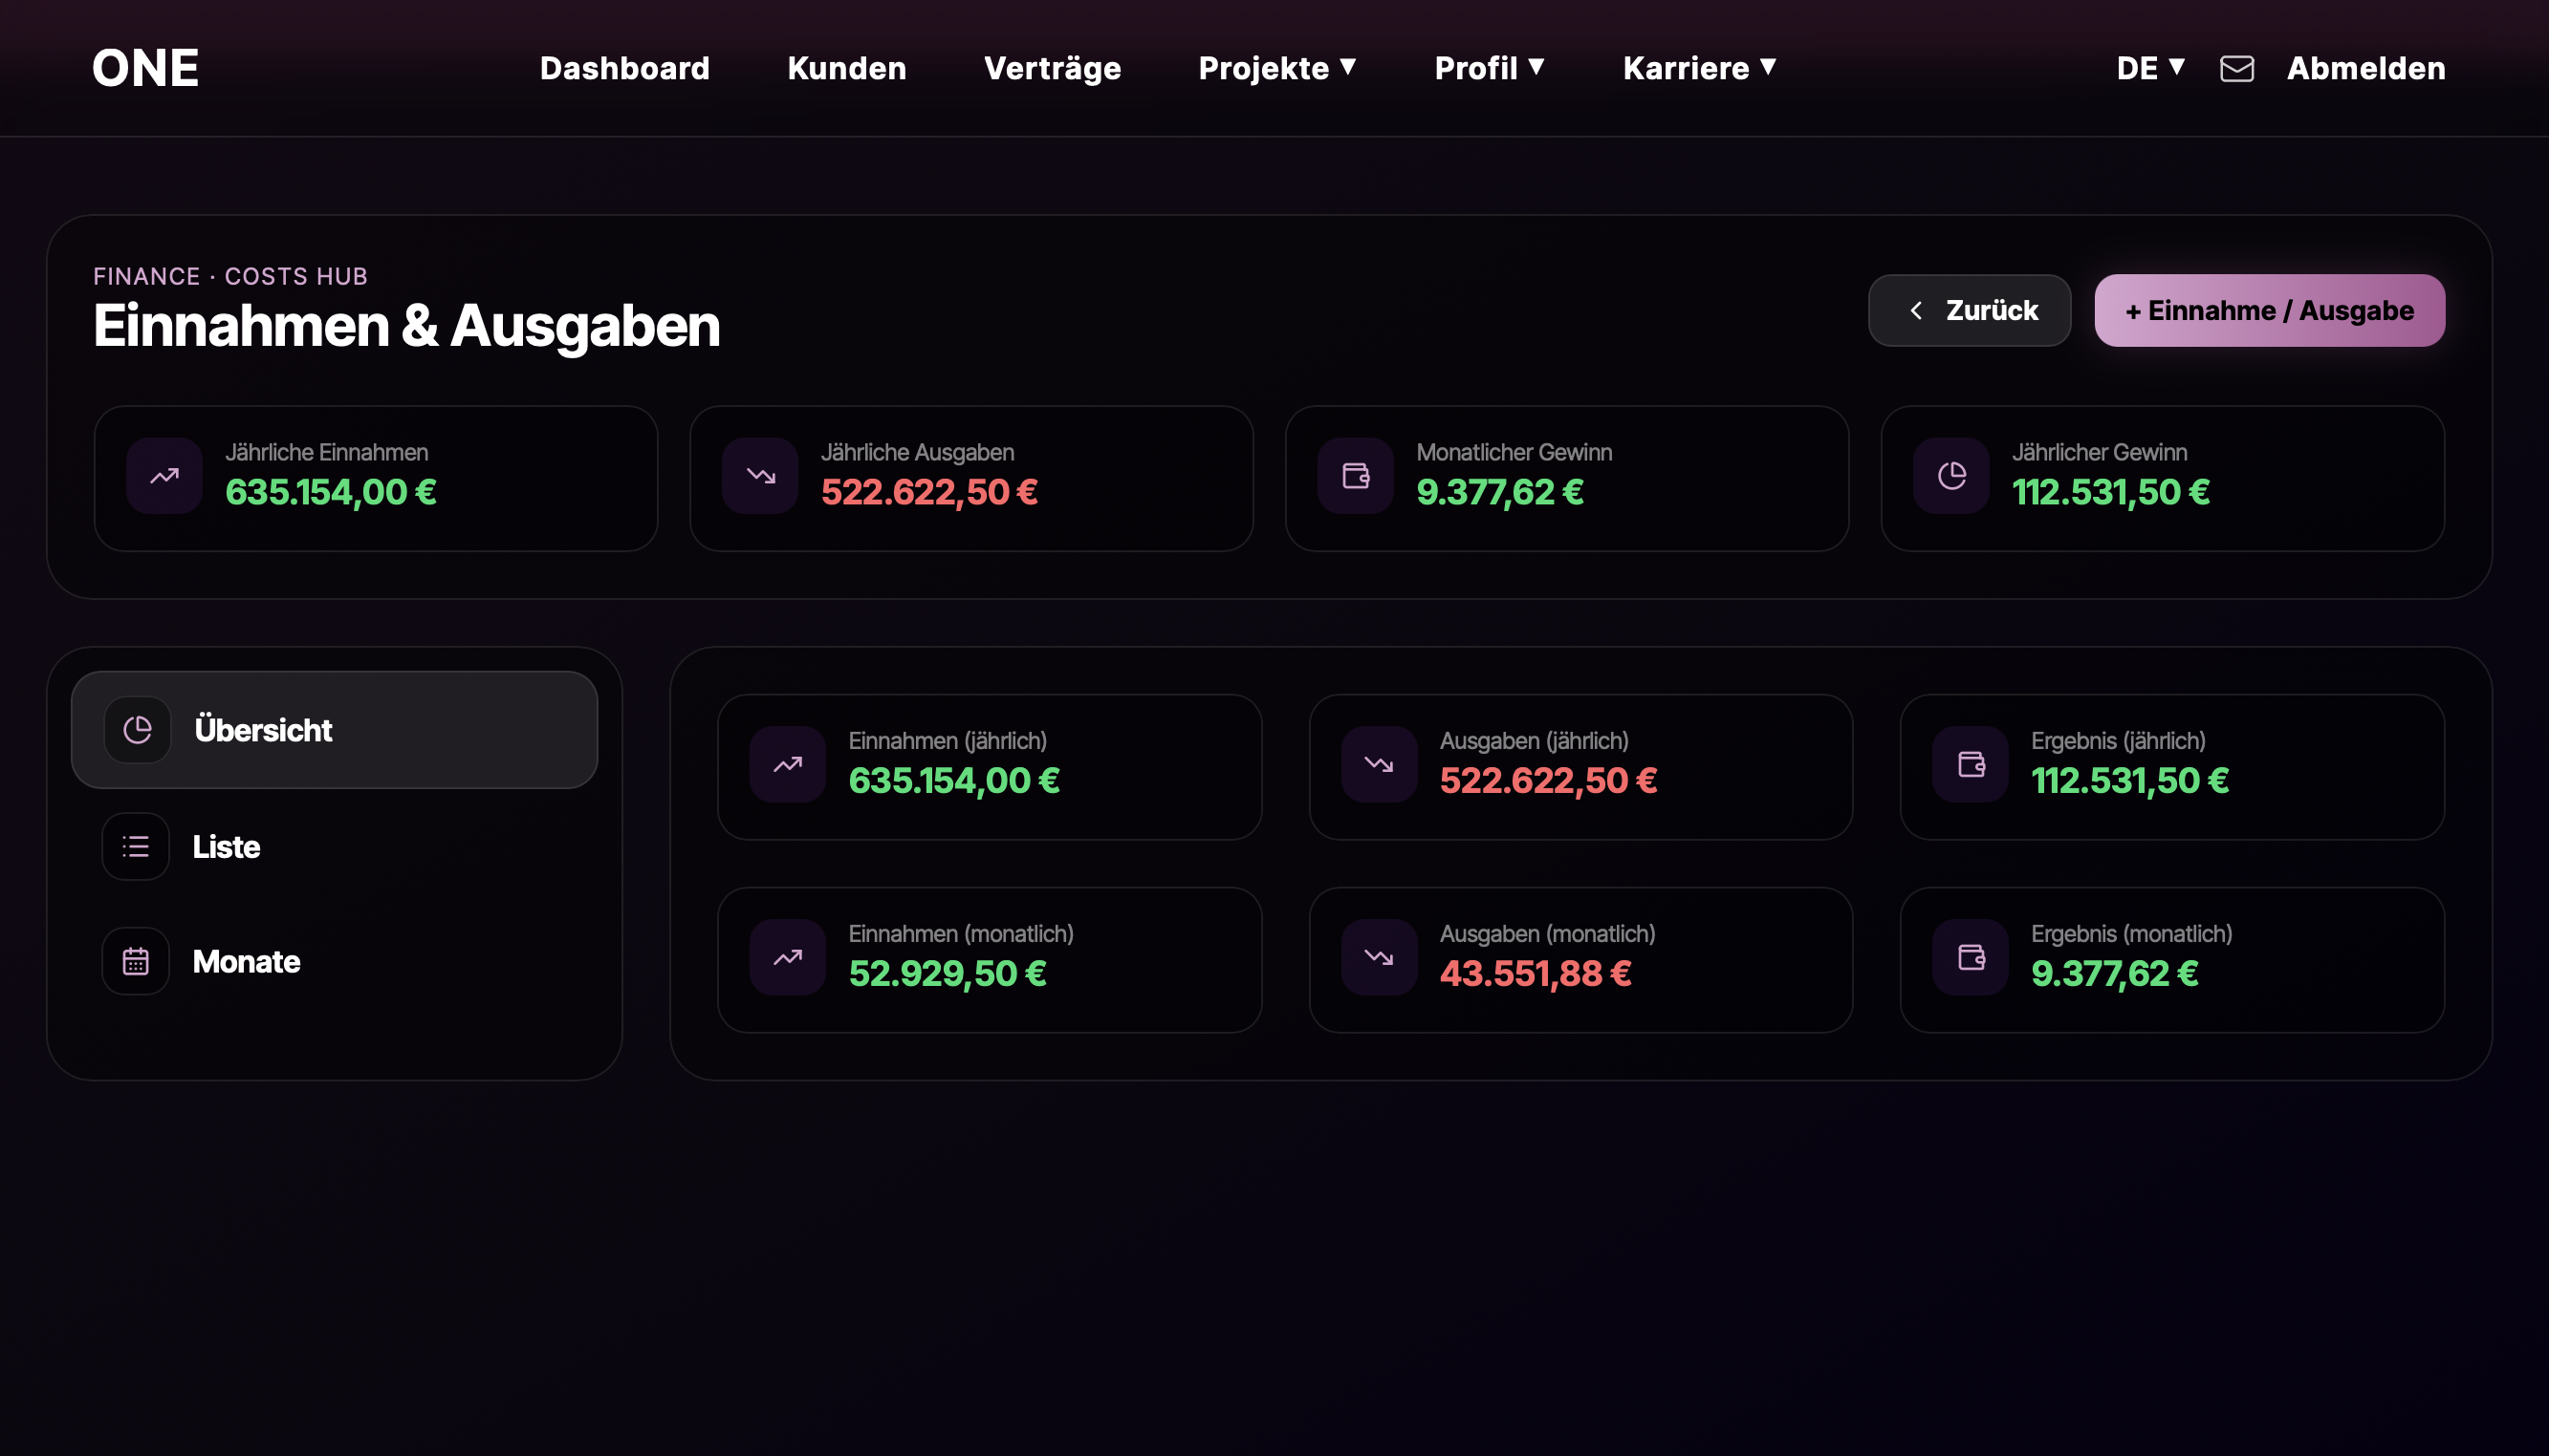Expand the Karriere dropdown menu
The image size is (2549, 1456).
(1698, 68)
